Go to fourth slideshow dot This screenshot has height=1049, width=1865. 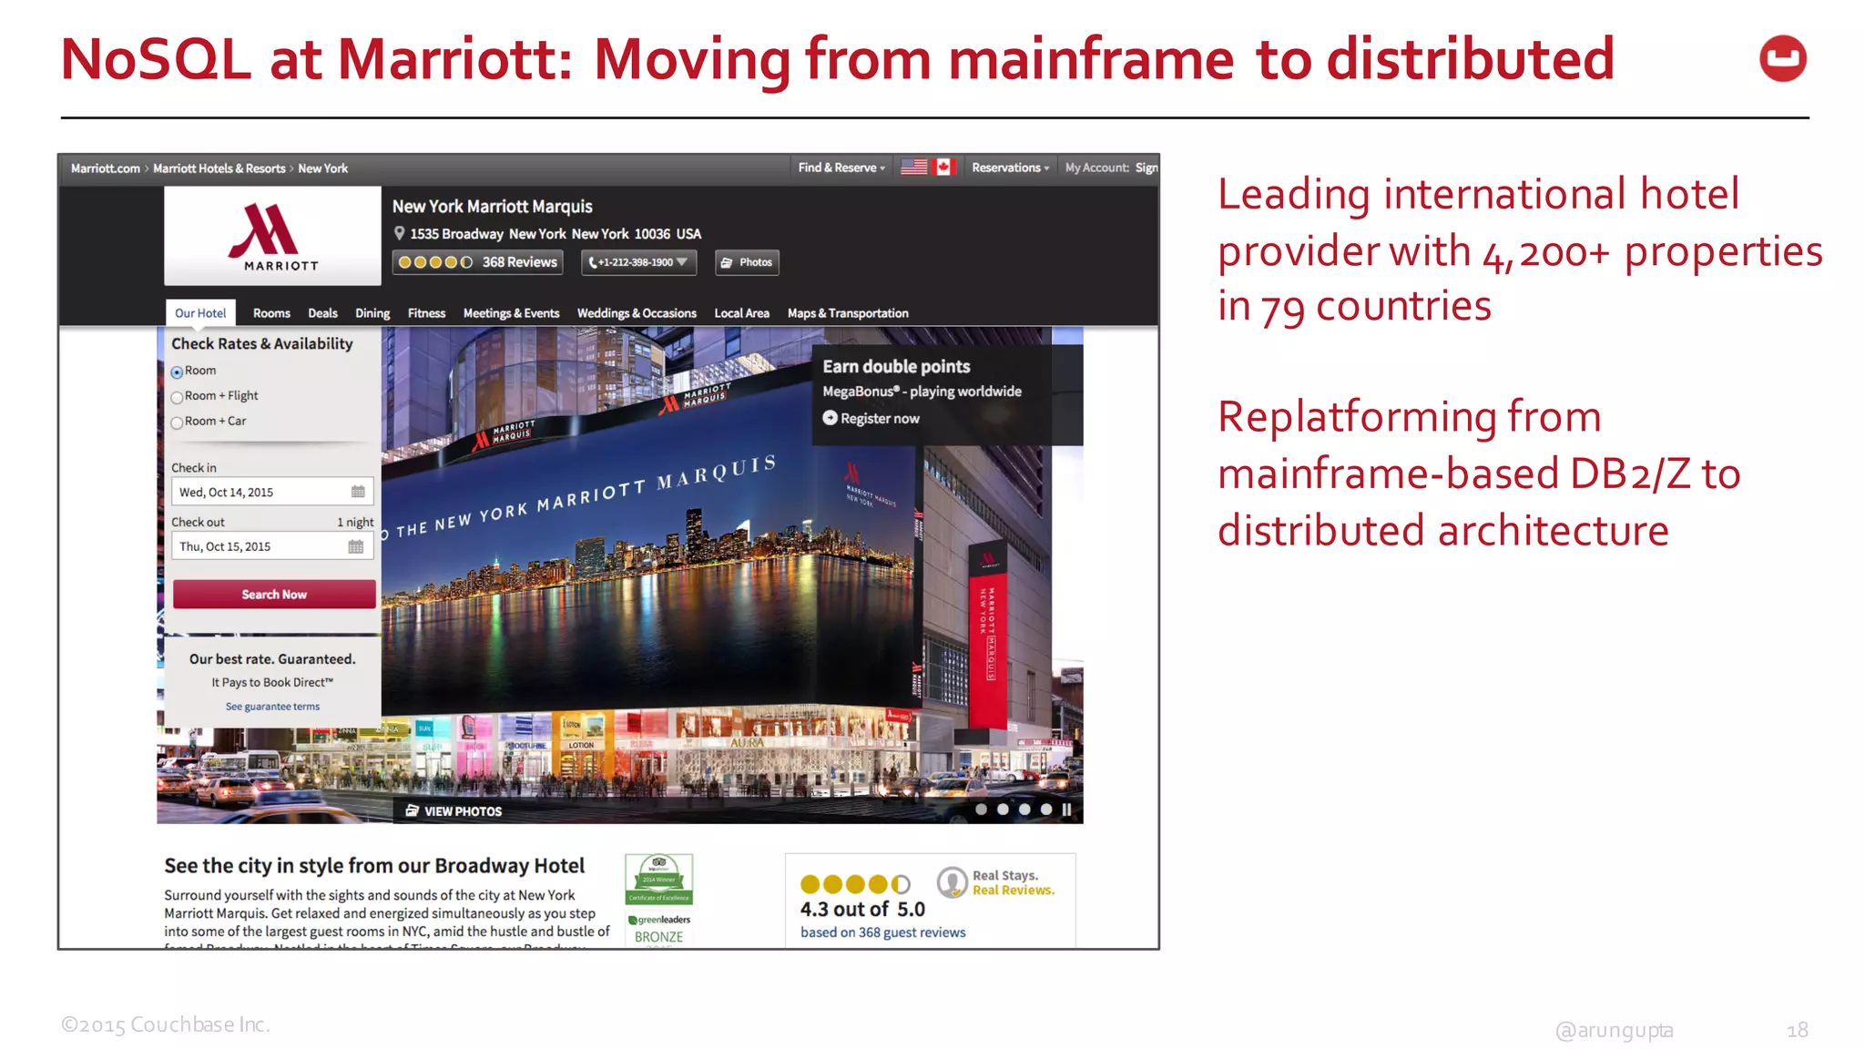pyautogui.click(x=1046, y=809)
